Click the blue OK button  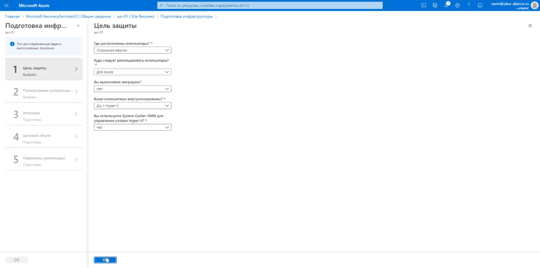105,260
